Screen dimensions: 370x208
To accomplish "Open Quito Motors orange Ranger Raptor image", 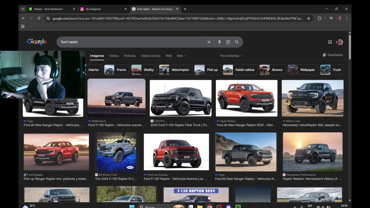I will click(247, 98).
